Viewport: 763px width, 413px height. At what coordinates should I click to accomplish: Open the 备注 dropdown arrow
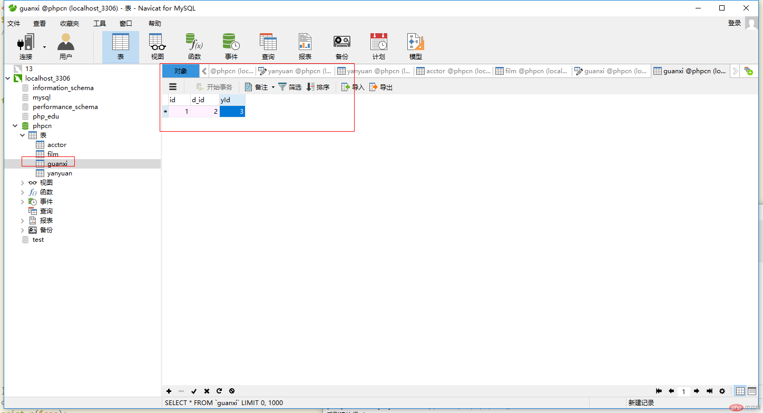tap(273, 87)
